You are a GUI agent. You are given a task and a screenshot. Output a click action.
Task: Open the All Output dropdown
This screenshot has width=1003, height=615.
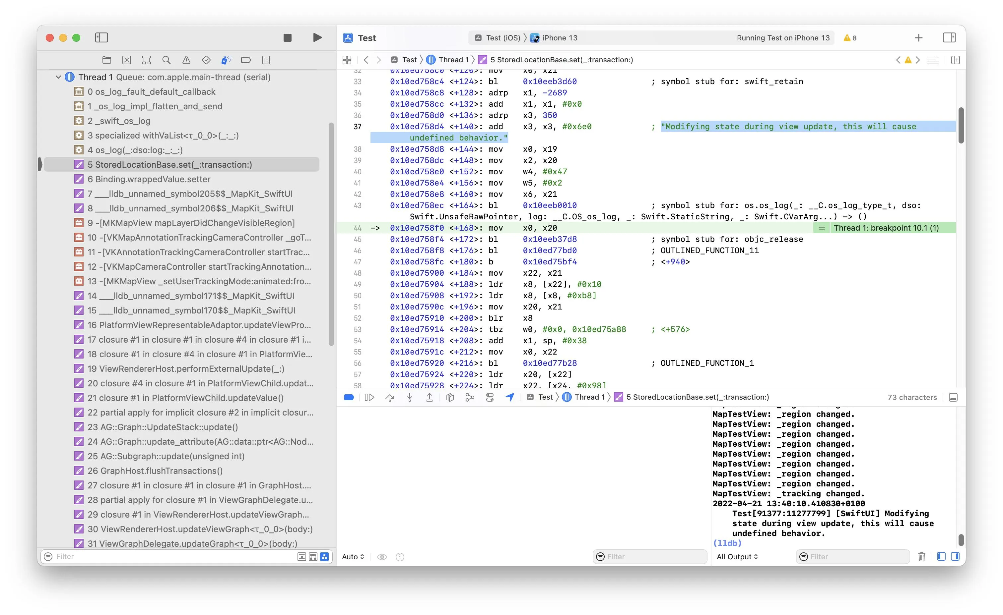coord(737,556)
